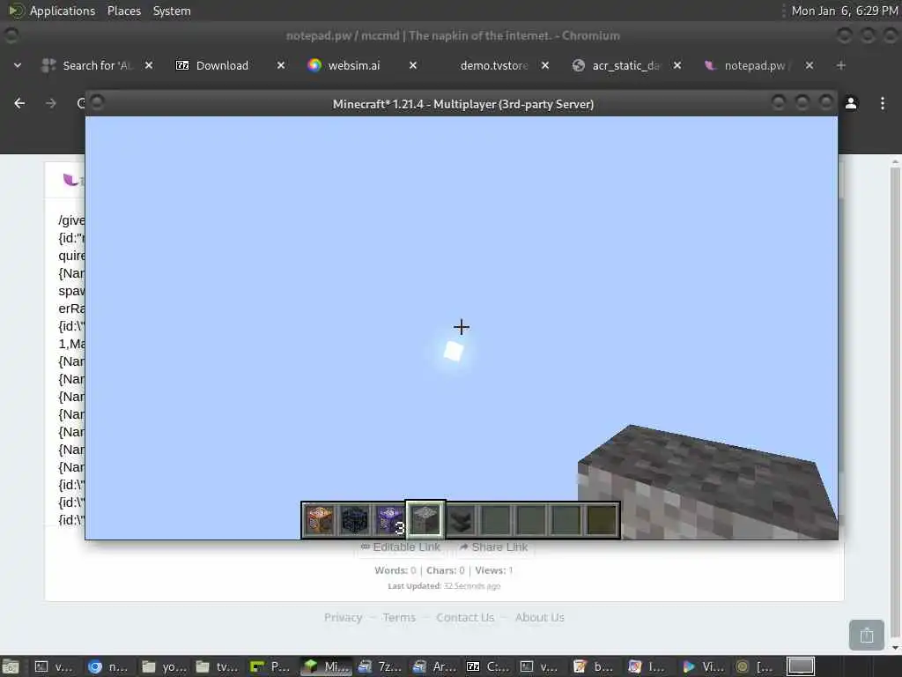Click the Chromium window menu button
Screen dimensions: 902x677
pyautogui.click(x=11, y=35)
